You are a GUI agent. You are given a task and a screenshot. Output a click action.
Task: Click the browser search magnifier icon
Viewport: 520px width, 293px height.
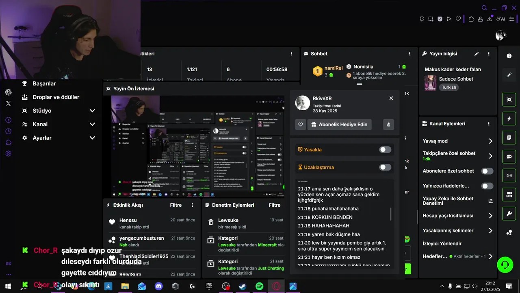tap(484, 8)
